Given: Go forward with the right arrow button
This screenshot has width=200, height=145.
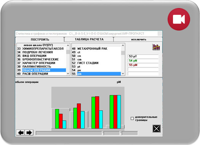Looking at the screenshot, I should (29, 132).
